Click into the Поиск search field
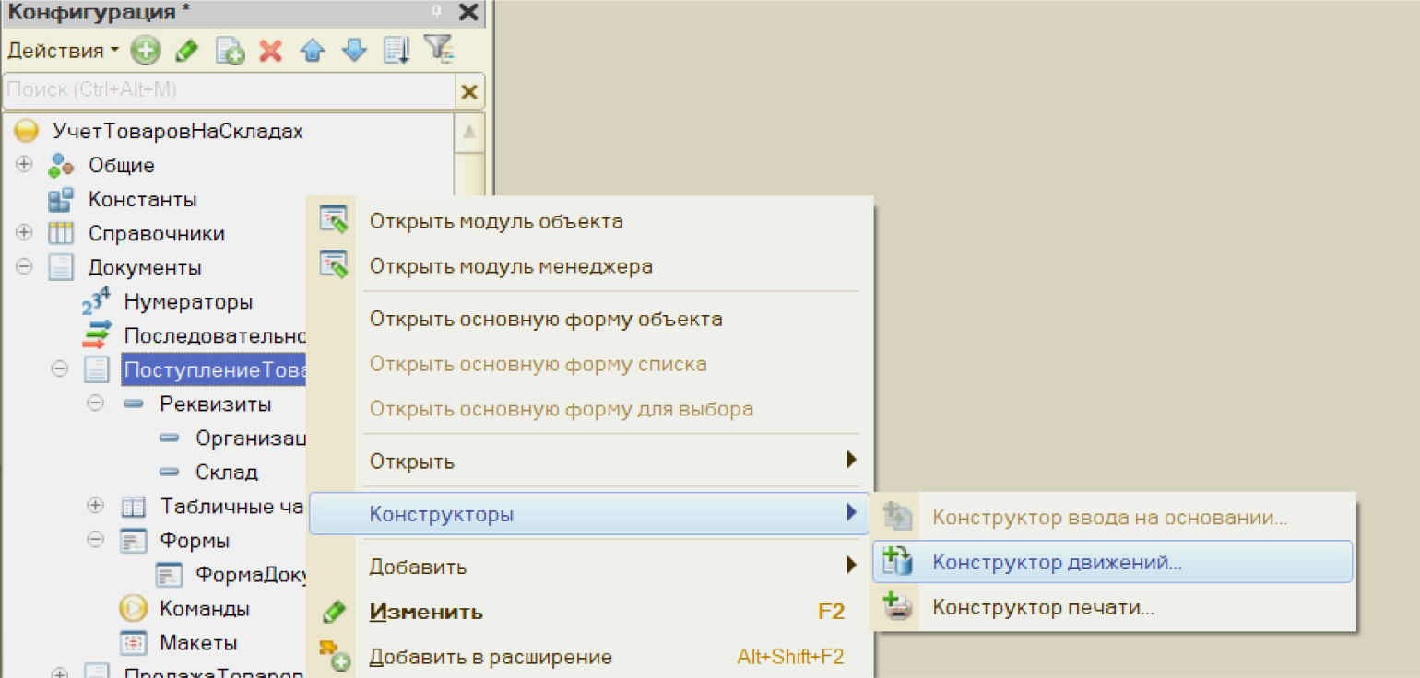The height and width of the screenshot is (678, 1420). [231, 90]
